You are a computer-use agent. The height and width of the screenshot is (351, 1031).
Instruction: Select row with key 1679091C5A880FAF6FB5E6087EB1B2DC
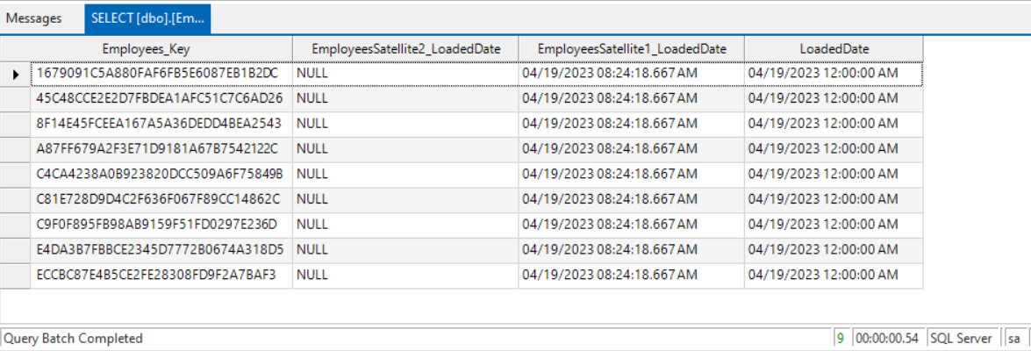point(157,74)
